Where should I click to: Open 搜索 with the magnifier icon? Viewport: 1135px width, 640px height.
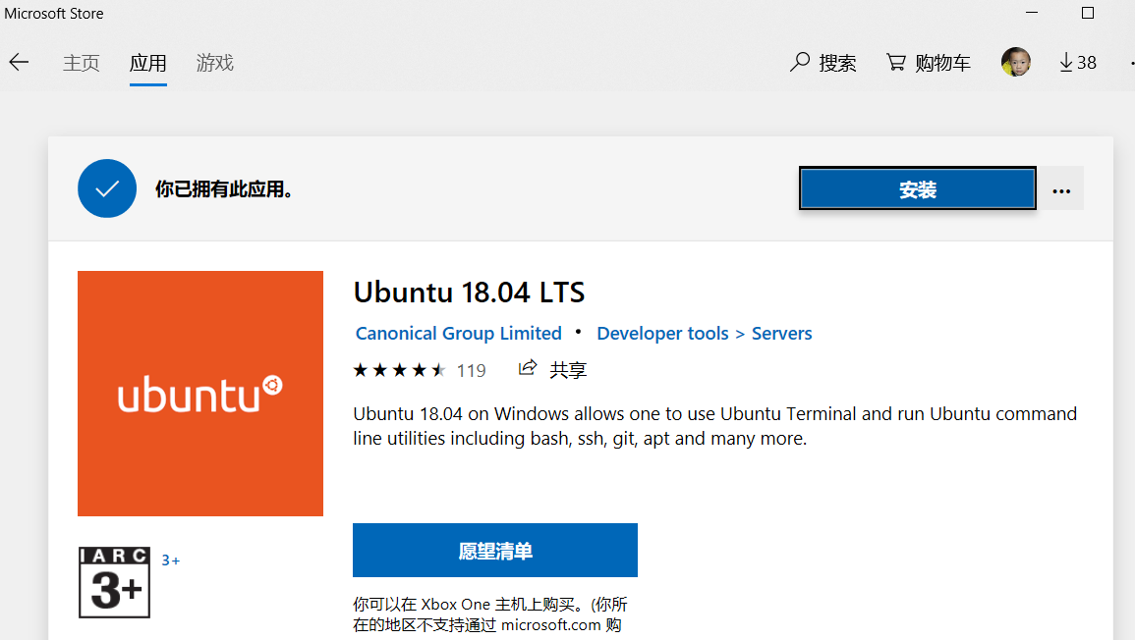pos(823,63)
